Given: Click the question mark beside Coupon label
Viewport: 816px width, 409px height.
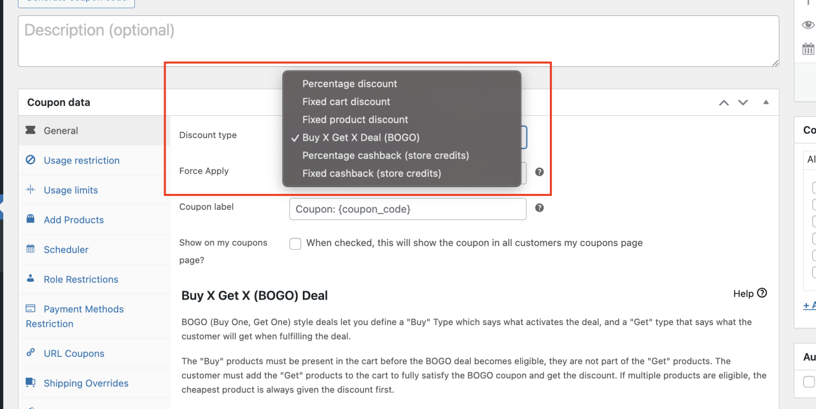Looking at the screenshot, I should [539, 208].
